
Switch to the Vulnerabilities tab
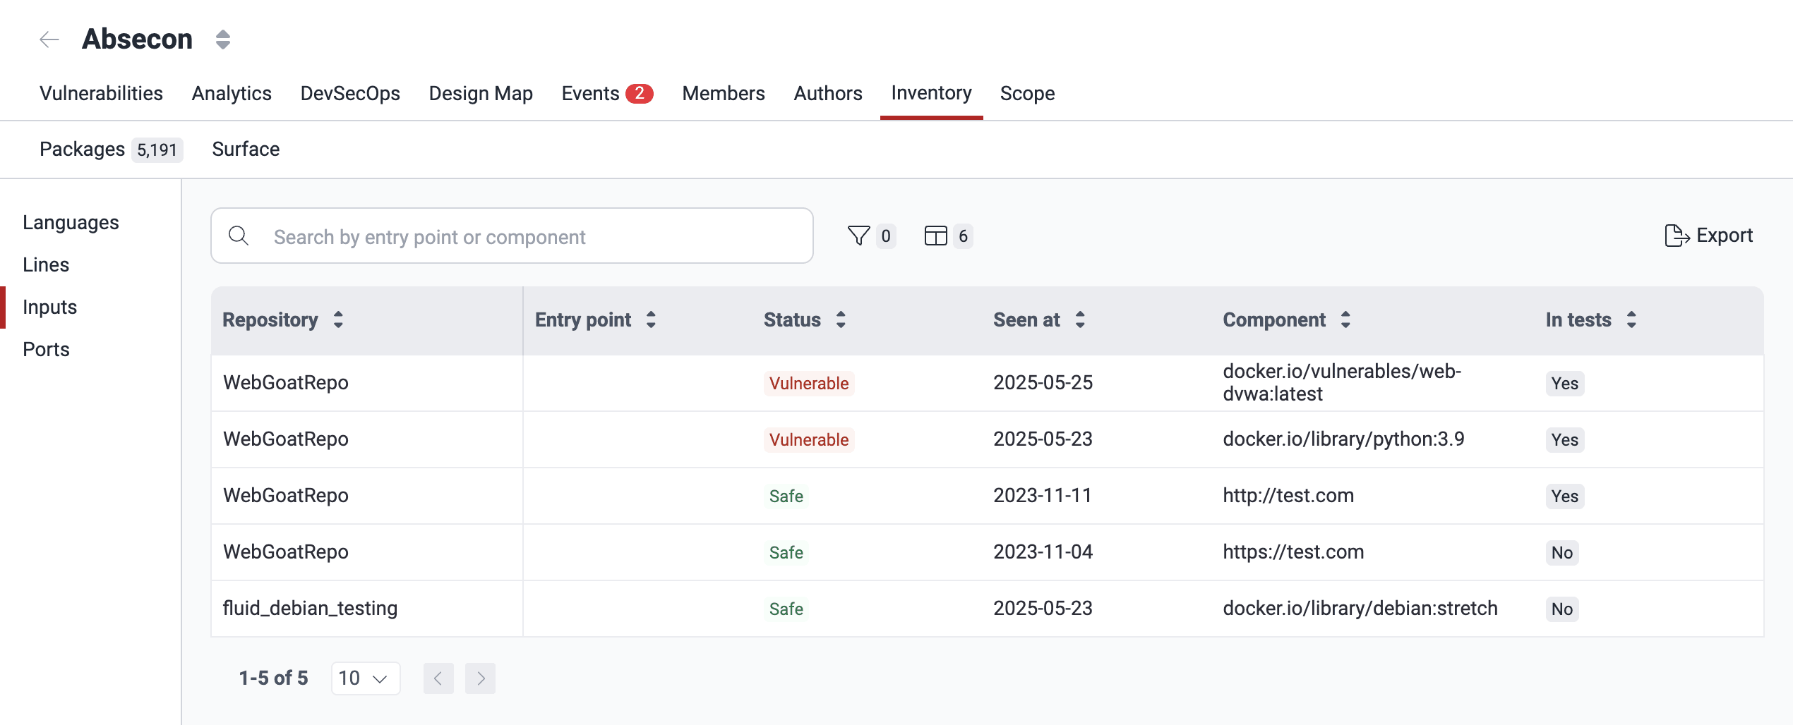(x=101, y=92)
